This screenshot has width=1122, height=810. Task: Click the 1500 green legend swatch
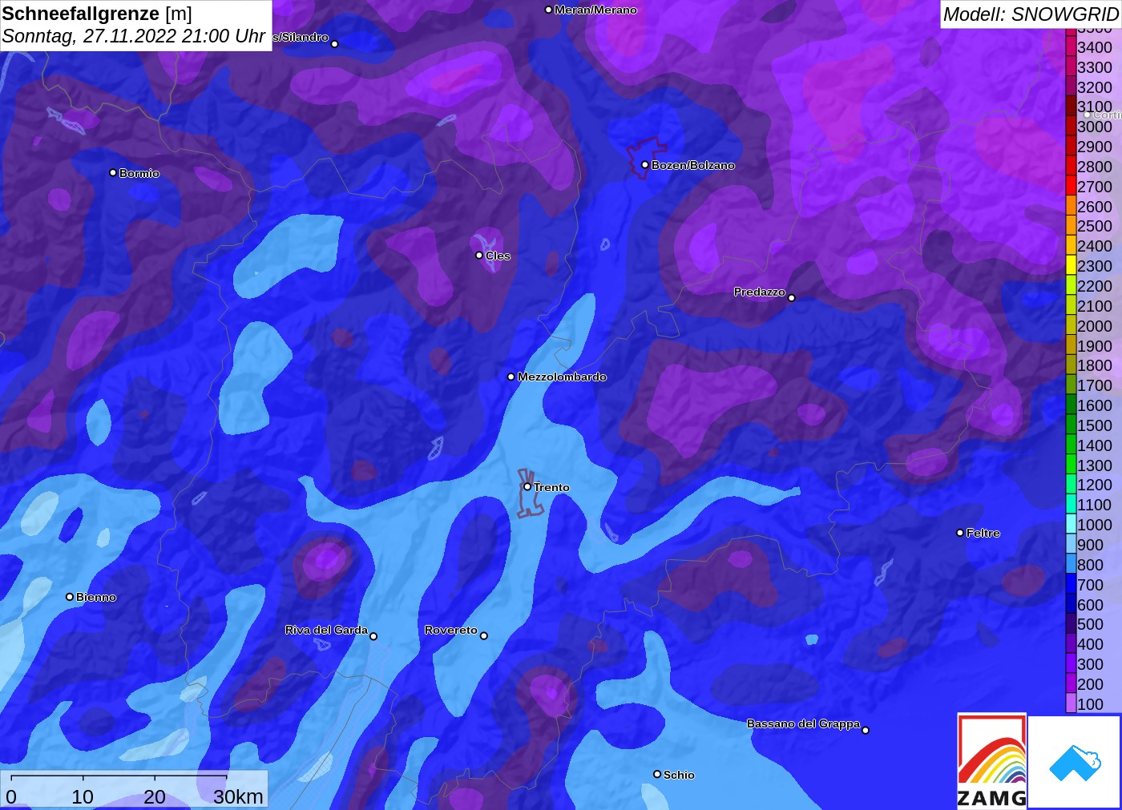point(1071,425)
